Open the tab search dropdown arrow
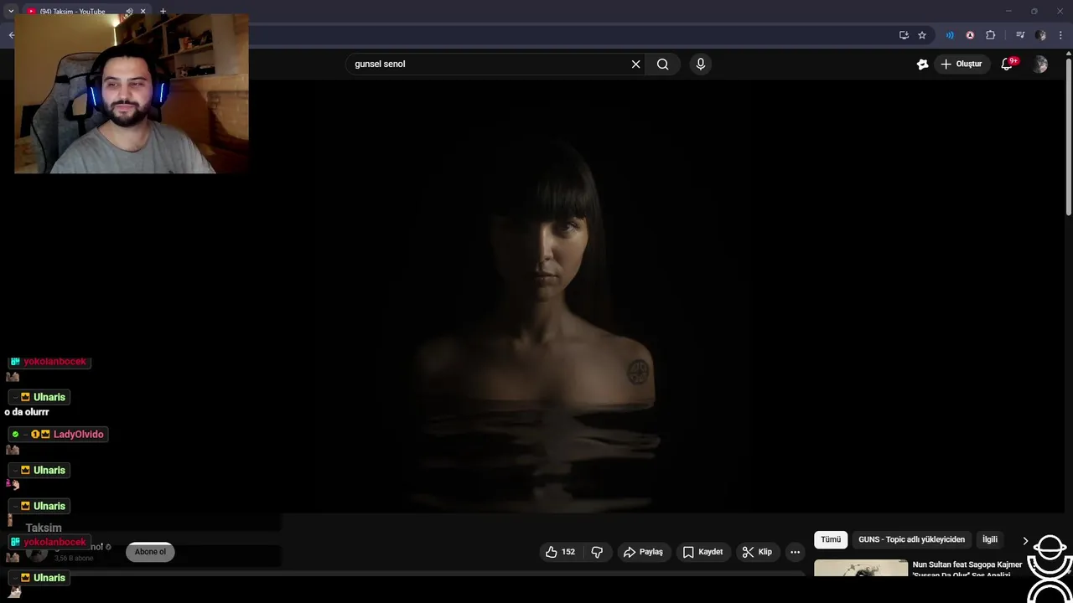1073x603 pixels. coord(11,11)
